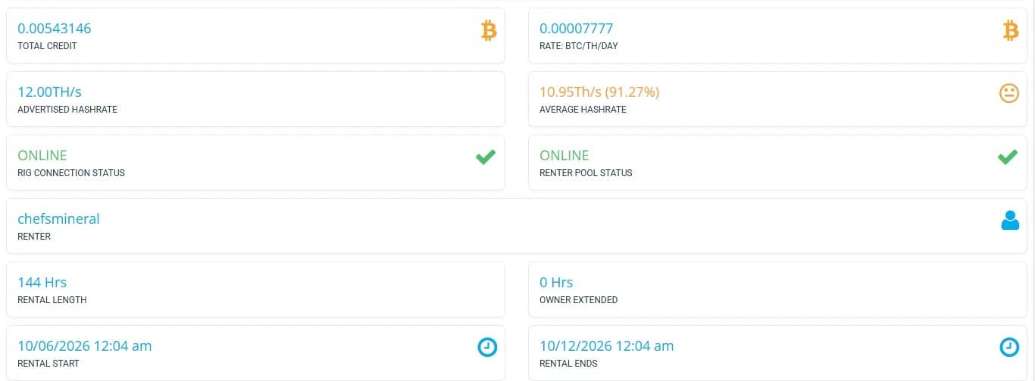Click the RENTAL START label
This screenshot has height=381, width=1035.
pos(48,363)
